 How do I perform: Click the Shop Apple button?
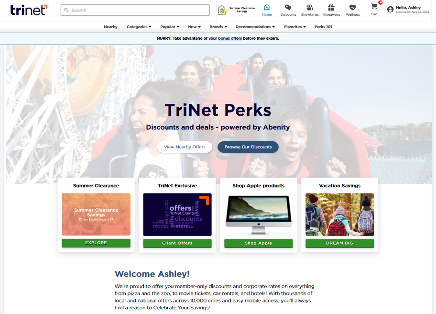tap(259, 243)
